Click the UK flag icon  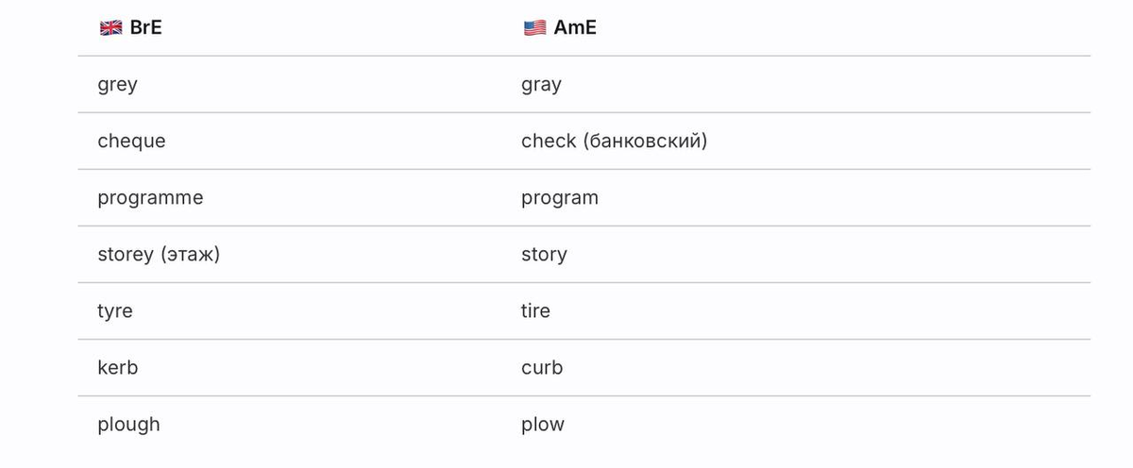click(x=110, y=27)
